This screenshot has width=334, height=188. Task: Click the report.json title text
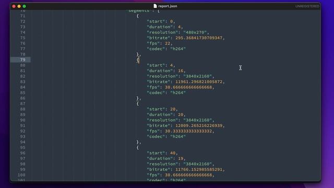click(168, 6)
